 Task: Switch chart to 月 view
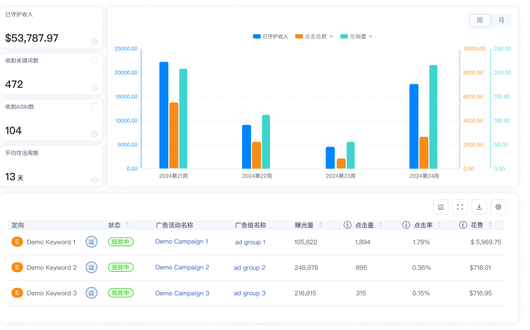tap(501, 20)
